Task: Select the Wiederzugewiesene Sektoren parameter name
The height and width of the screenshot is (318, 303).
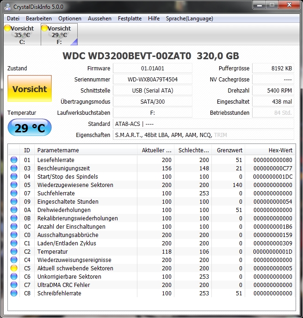Action: click(75, 185)
